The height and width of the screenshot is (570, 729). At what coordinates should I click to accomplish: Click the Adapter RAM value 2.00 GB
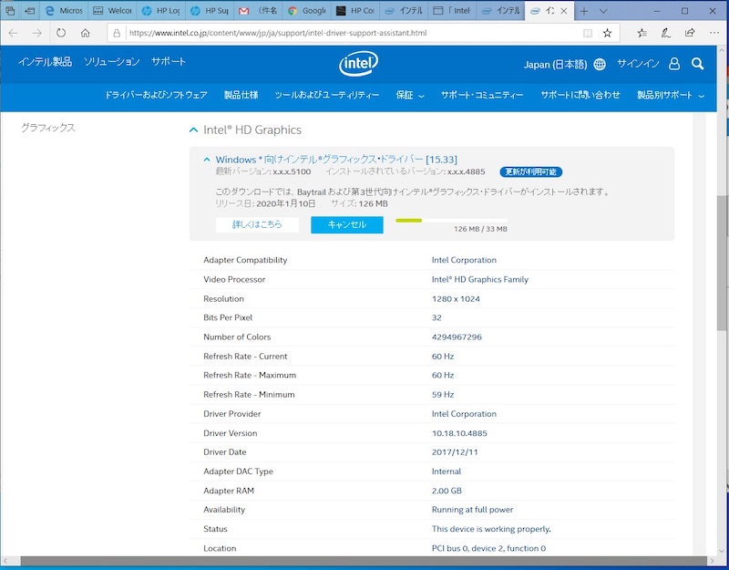click(447, 491)
